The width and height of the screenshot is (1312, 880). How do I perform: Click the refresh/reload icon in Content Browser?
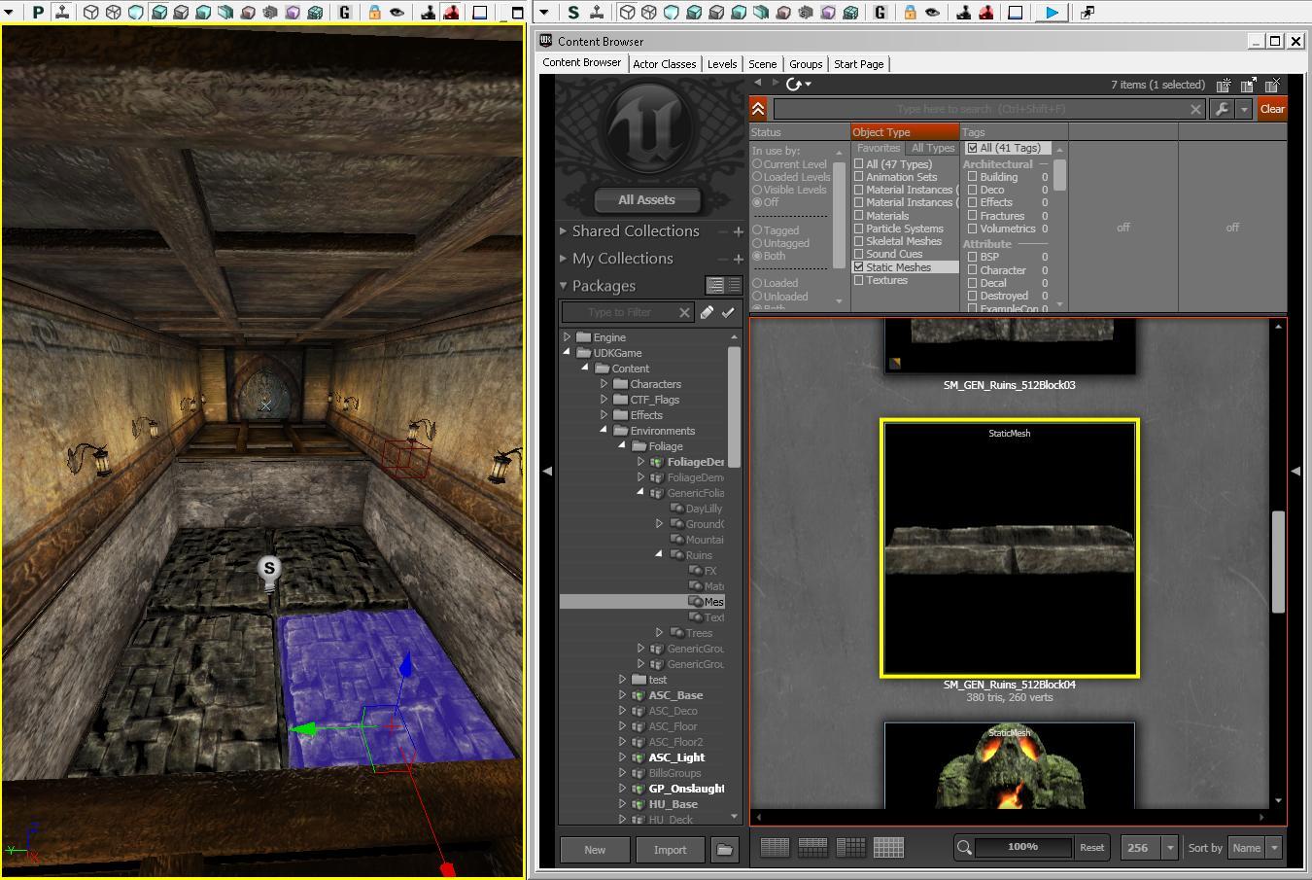[x=794, y=85]
